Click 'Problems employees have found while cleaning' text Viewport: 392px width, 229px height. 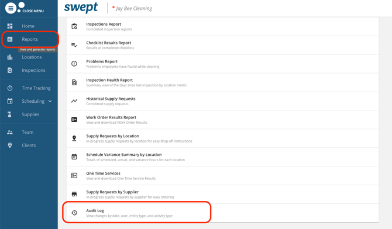tap(123, 67)
